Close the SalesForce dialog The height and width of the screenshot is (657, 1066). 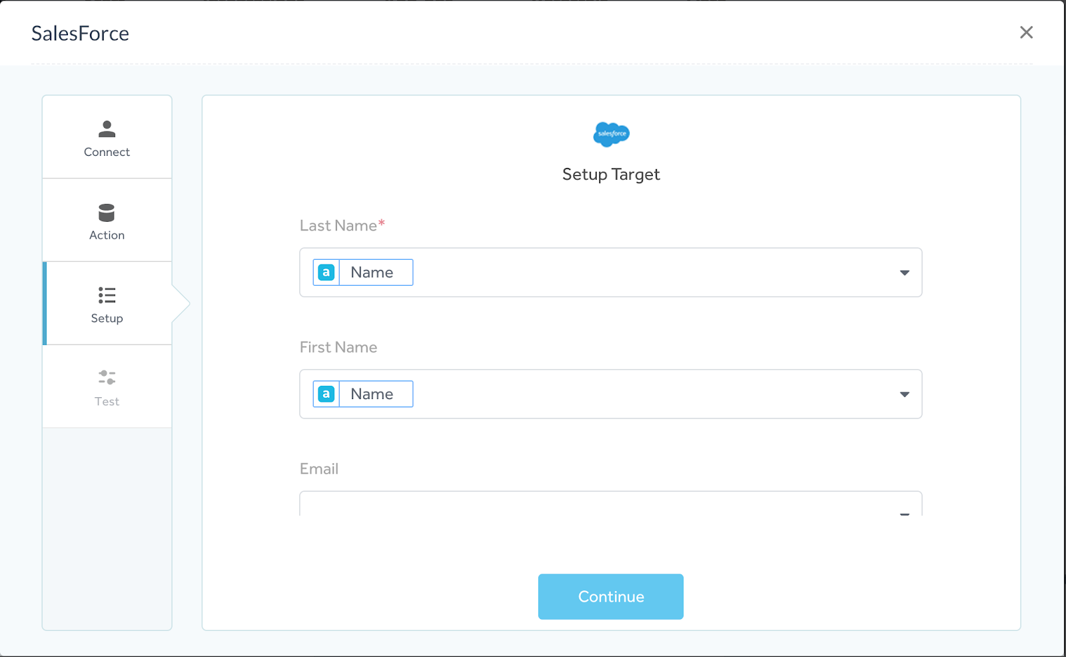(x=1026, y=32)
